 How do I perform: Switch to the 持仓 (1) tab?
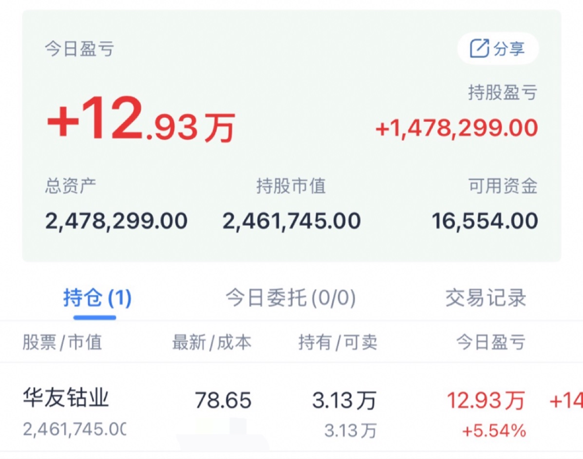pyautogui.click(x=97, y=298)
